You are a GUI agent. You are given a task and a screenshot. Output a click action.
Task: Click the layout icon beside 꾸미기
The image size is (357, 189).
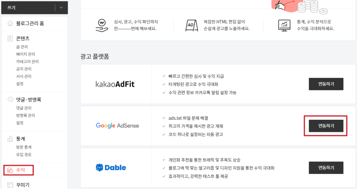[x=10, y=185]
